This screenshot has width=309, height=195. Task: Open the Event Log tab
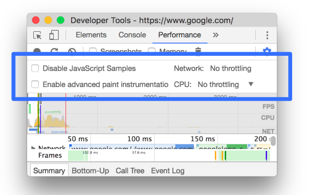pyautogui.click(x=168, y=170)
